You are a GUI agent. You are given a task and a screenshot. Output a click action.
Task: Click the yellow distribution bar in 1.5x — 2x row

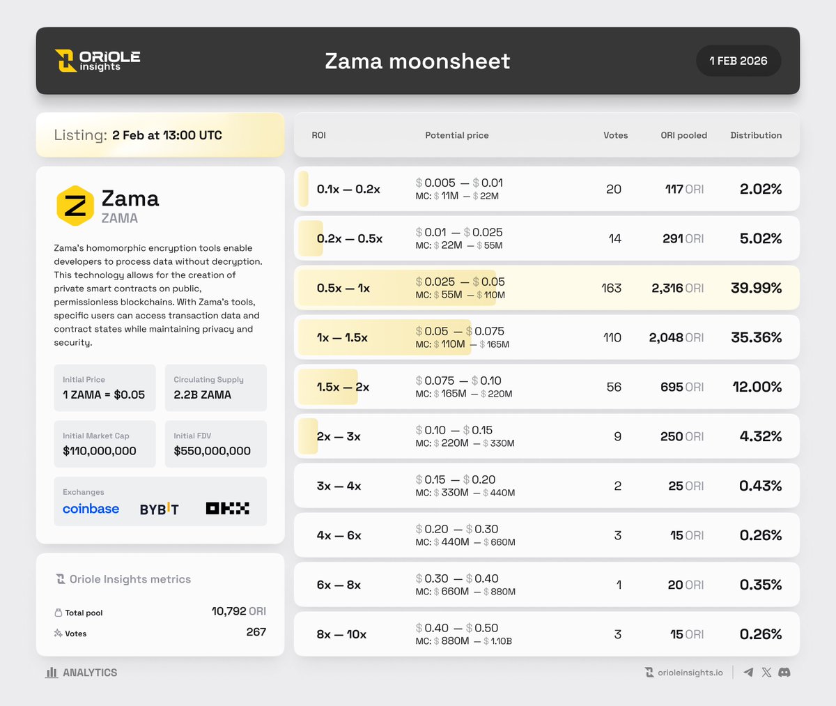click(x=328, y=387)
